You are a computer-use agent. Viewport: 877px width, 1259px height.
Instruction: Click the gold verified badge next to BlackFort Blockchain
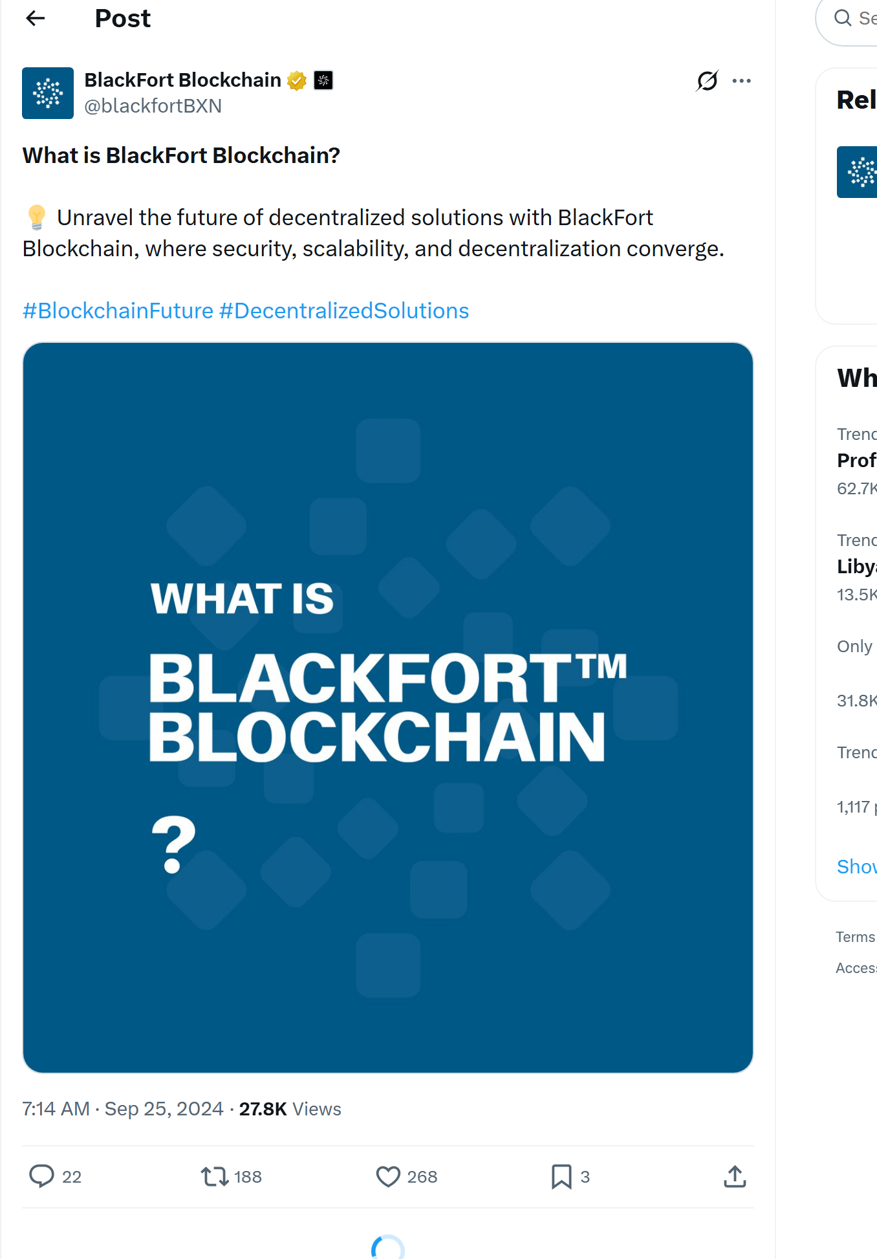coord(296,80)
